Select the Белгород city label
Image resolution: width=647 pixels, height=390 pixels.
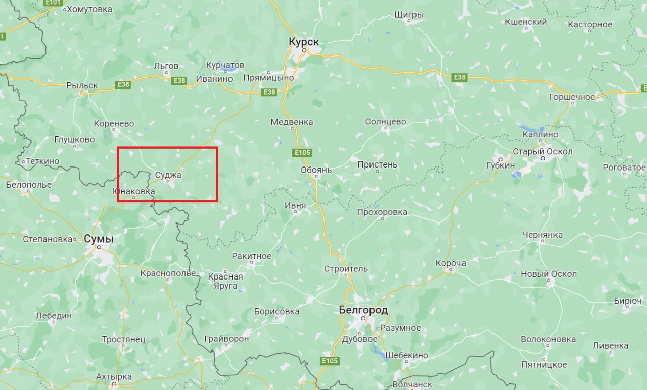click(x=363, y=309)
